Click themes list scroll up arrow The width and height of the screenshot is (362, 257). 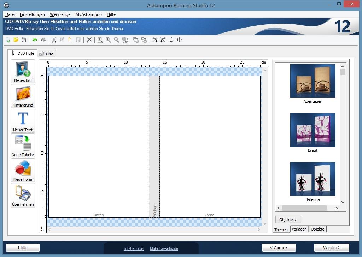[343, 66]
